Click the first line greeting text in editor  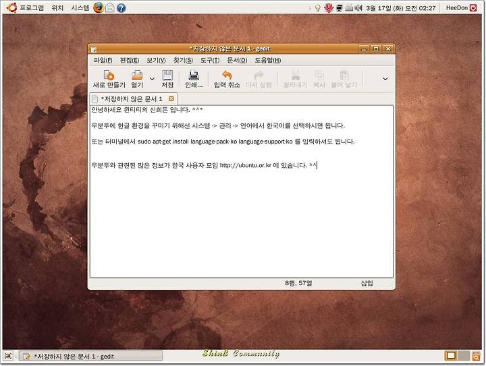147,110
